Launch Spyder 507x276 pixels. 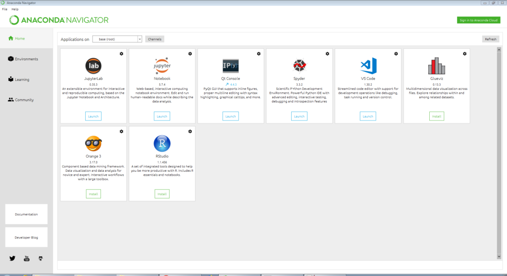coord(299,116)
